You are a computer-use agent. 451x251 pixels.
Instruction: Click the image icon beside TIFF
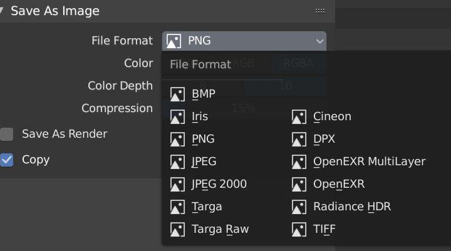click(299, 229)
